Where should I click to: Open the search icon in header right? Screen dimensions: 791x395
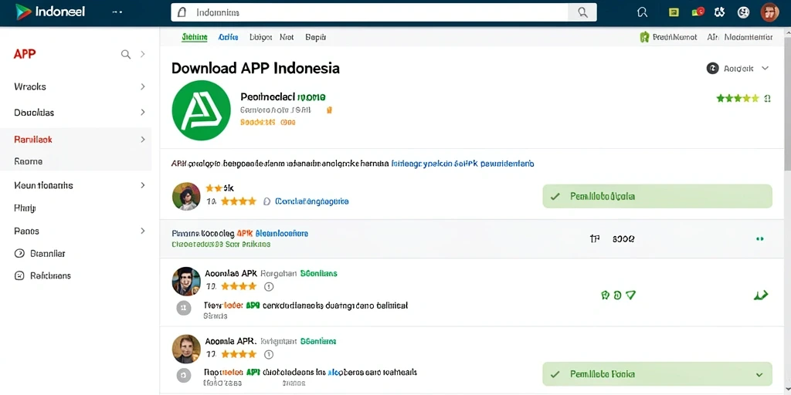point(642,12)
